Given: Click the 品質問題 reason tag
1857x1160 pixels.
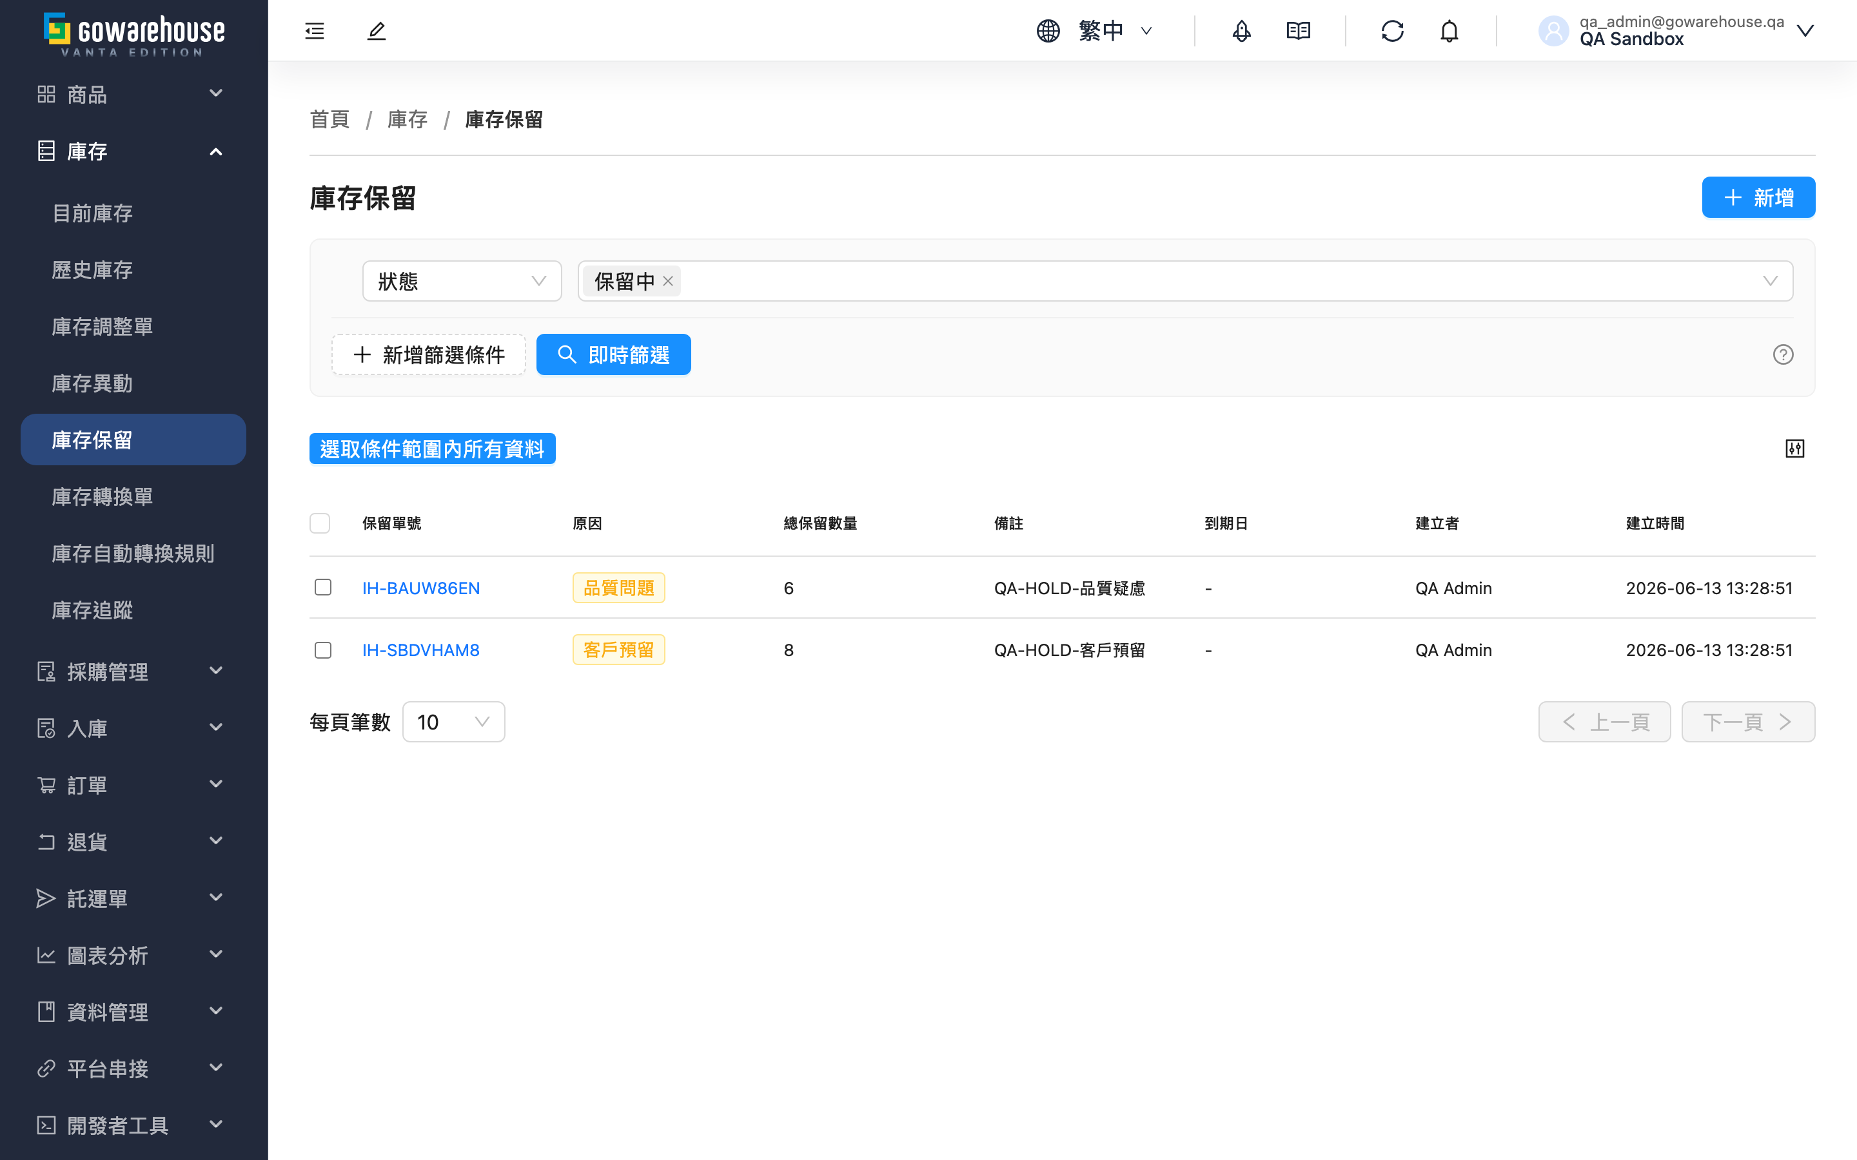Looking at the screenshot, I should pos(618,588).
